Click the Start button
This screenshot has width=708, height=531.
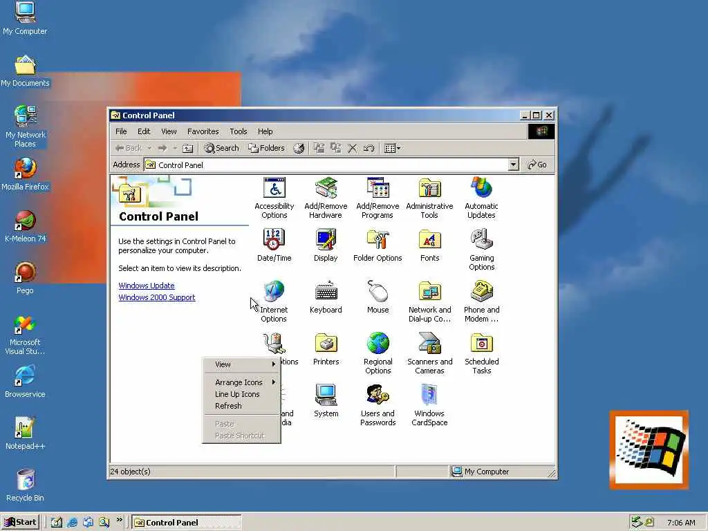20,523
